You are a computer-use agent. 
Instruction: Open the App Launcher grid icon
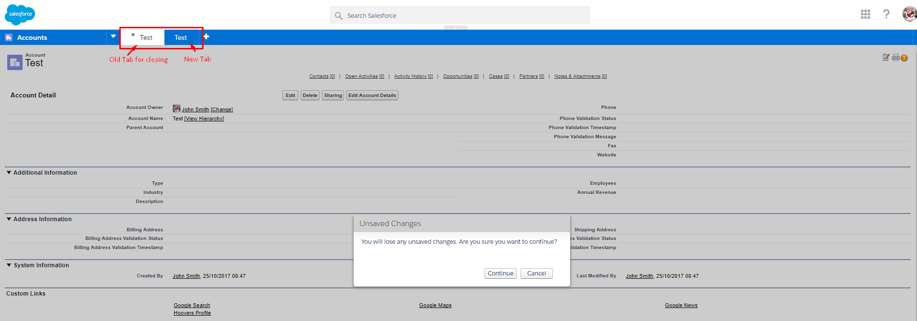tap(866, 14)
